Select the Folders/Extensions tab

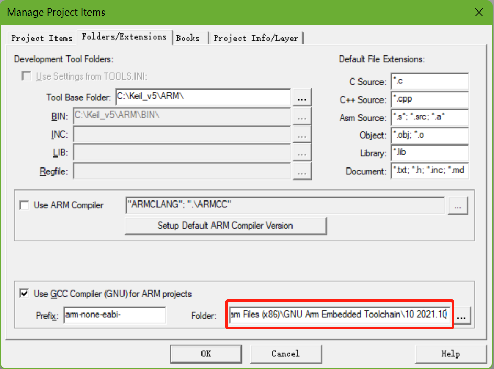point(124,37)
